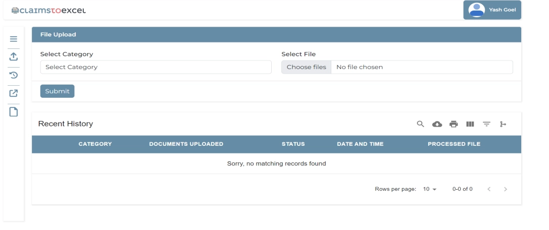Screen dimensions: 549x230
Task: Click the Select File label
Action: point(298,54)
